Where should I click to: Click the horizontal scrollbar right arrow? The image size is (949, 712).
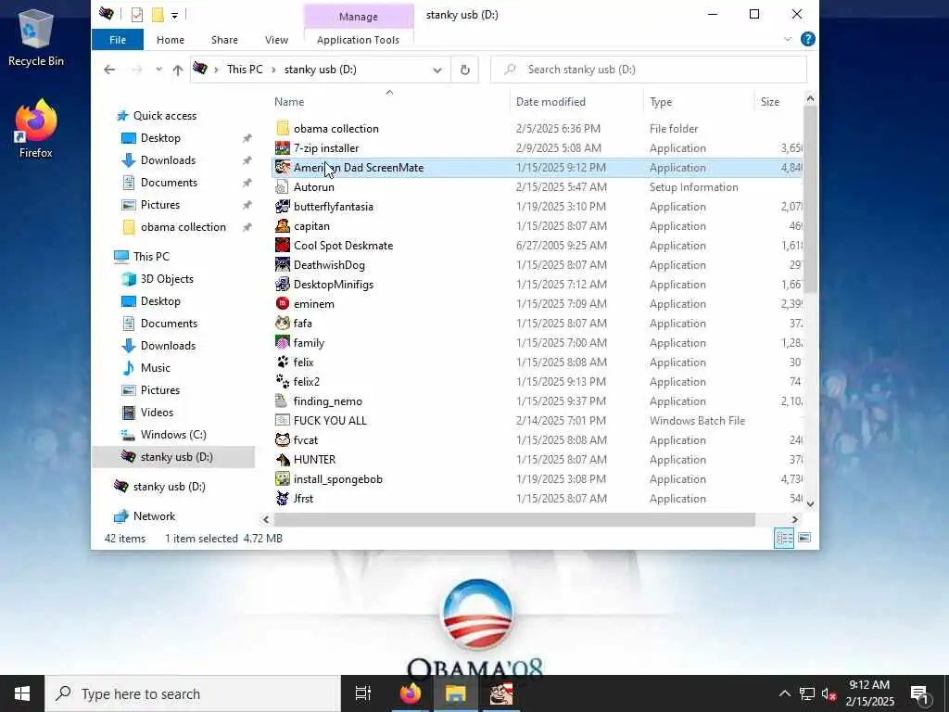[x=794, y=519]
